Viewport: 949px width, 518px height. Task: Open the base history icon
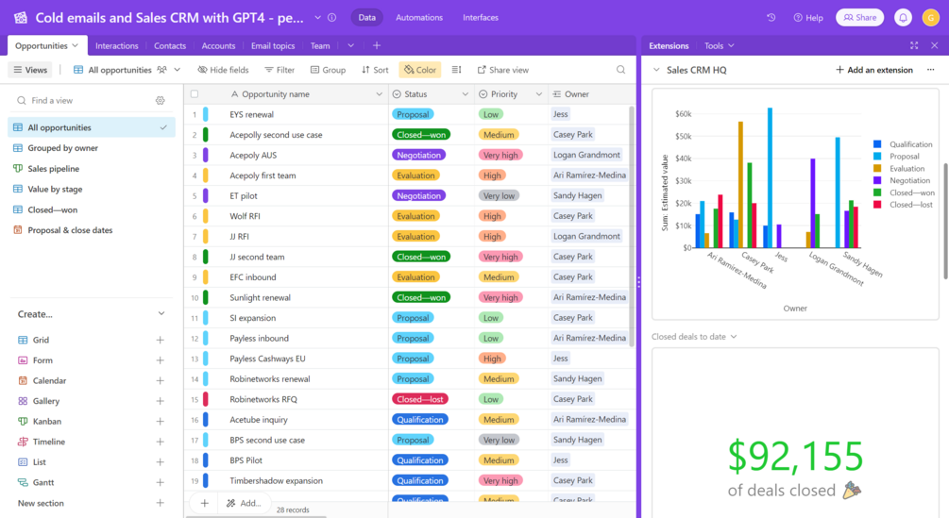coord(771,18)
